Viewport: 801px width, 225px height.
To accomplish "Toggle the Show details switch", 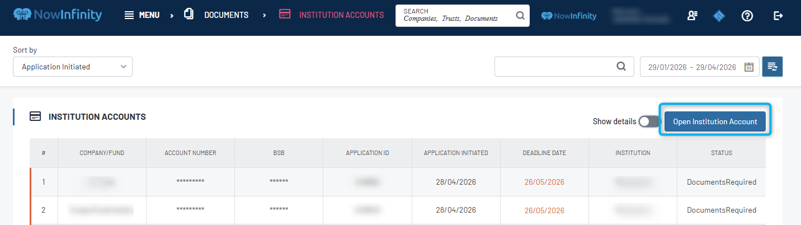I will pyautogui.click(x=649, y=121).
